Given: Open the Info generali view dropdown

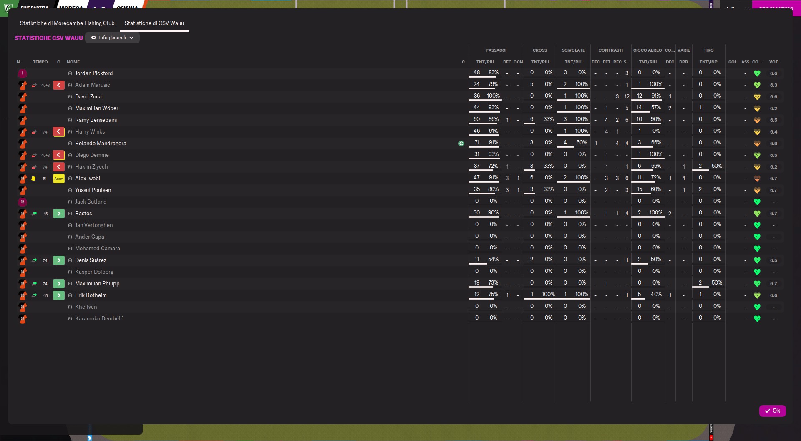Looking at the screenshot, I should (112, 38).
